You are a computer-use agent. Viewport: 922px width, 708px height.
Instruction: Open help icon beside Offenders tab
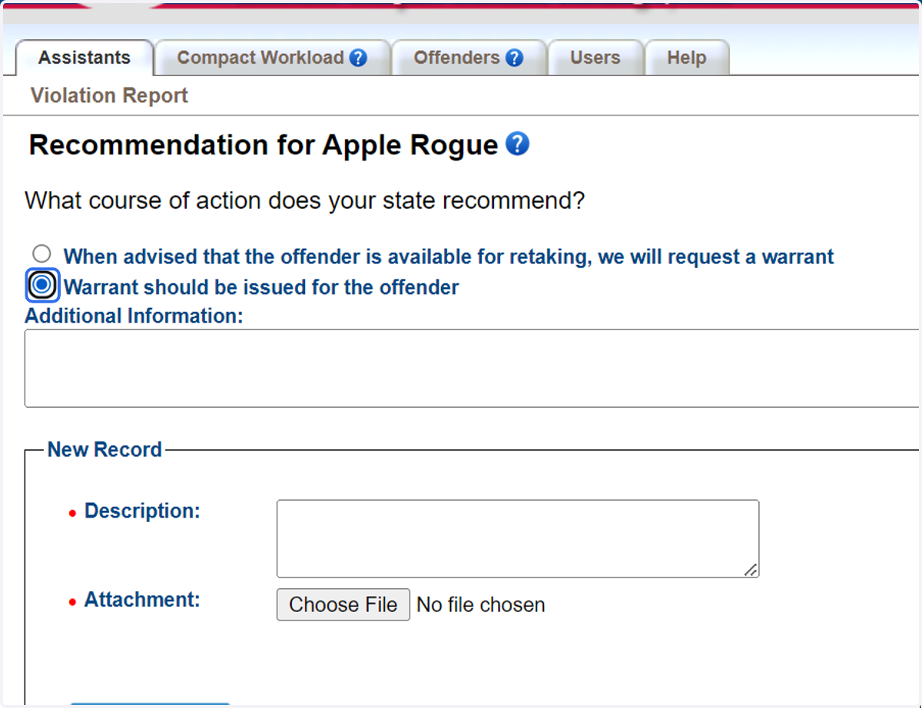click(514, 58)
